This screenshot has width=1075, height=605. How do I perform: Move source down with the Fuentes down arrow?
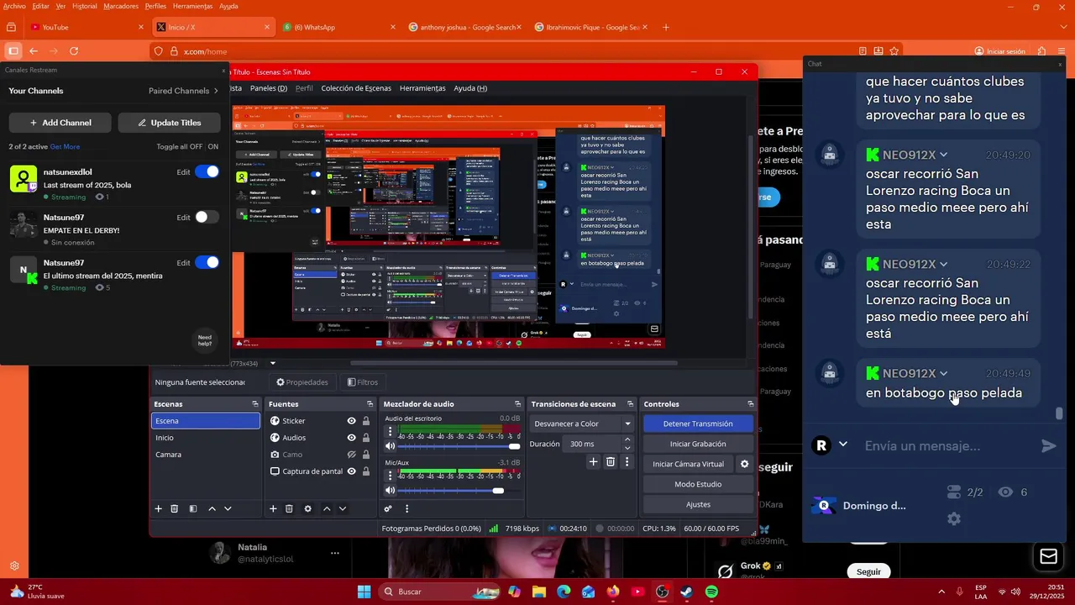click(x=342, y=508)
